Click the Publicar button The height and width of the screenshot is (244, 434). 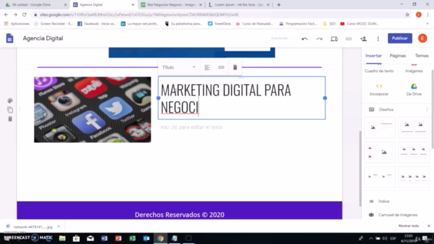click(399, 38)
